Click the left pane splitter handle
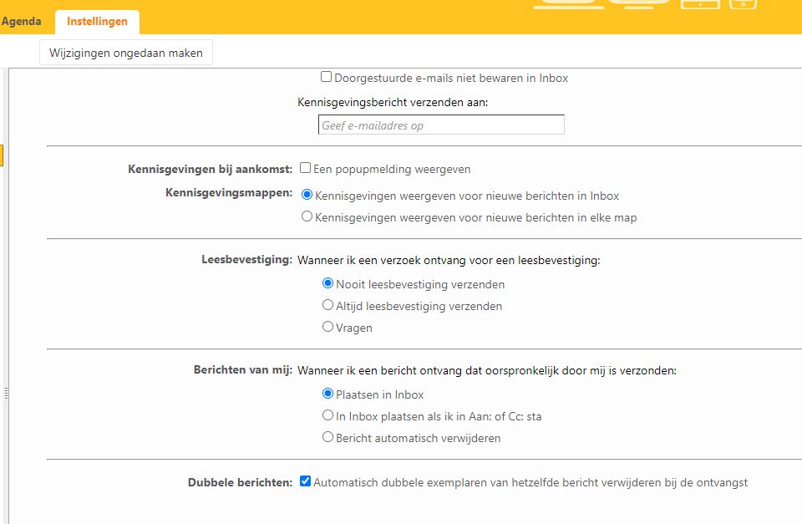 tap(6, 393)
